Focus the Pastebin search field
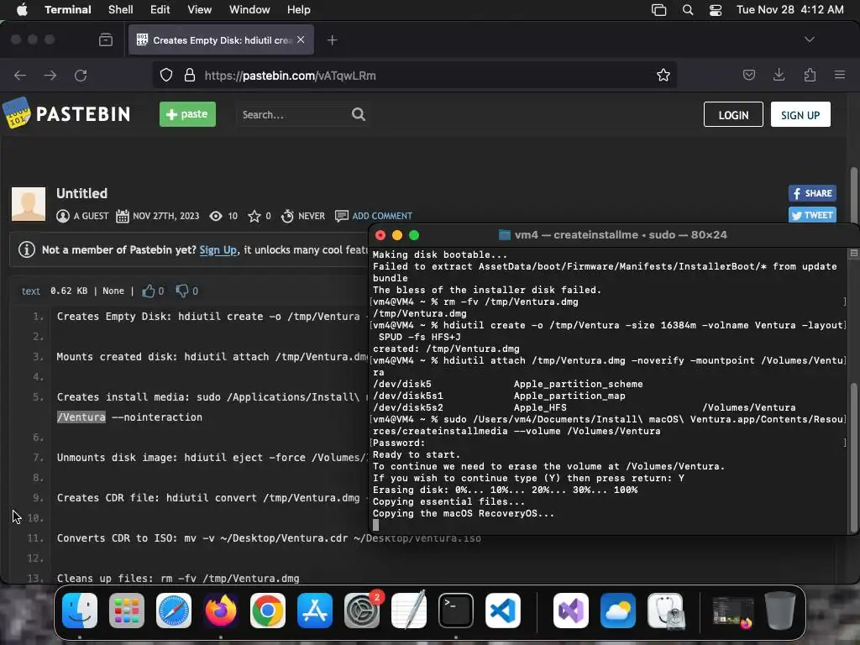 (294, 114)
